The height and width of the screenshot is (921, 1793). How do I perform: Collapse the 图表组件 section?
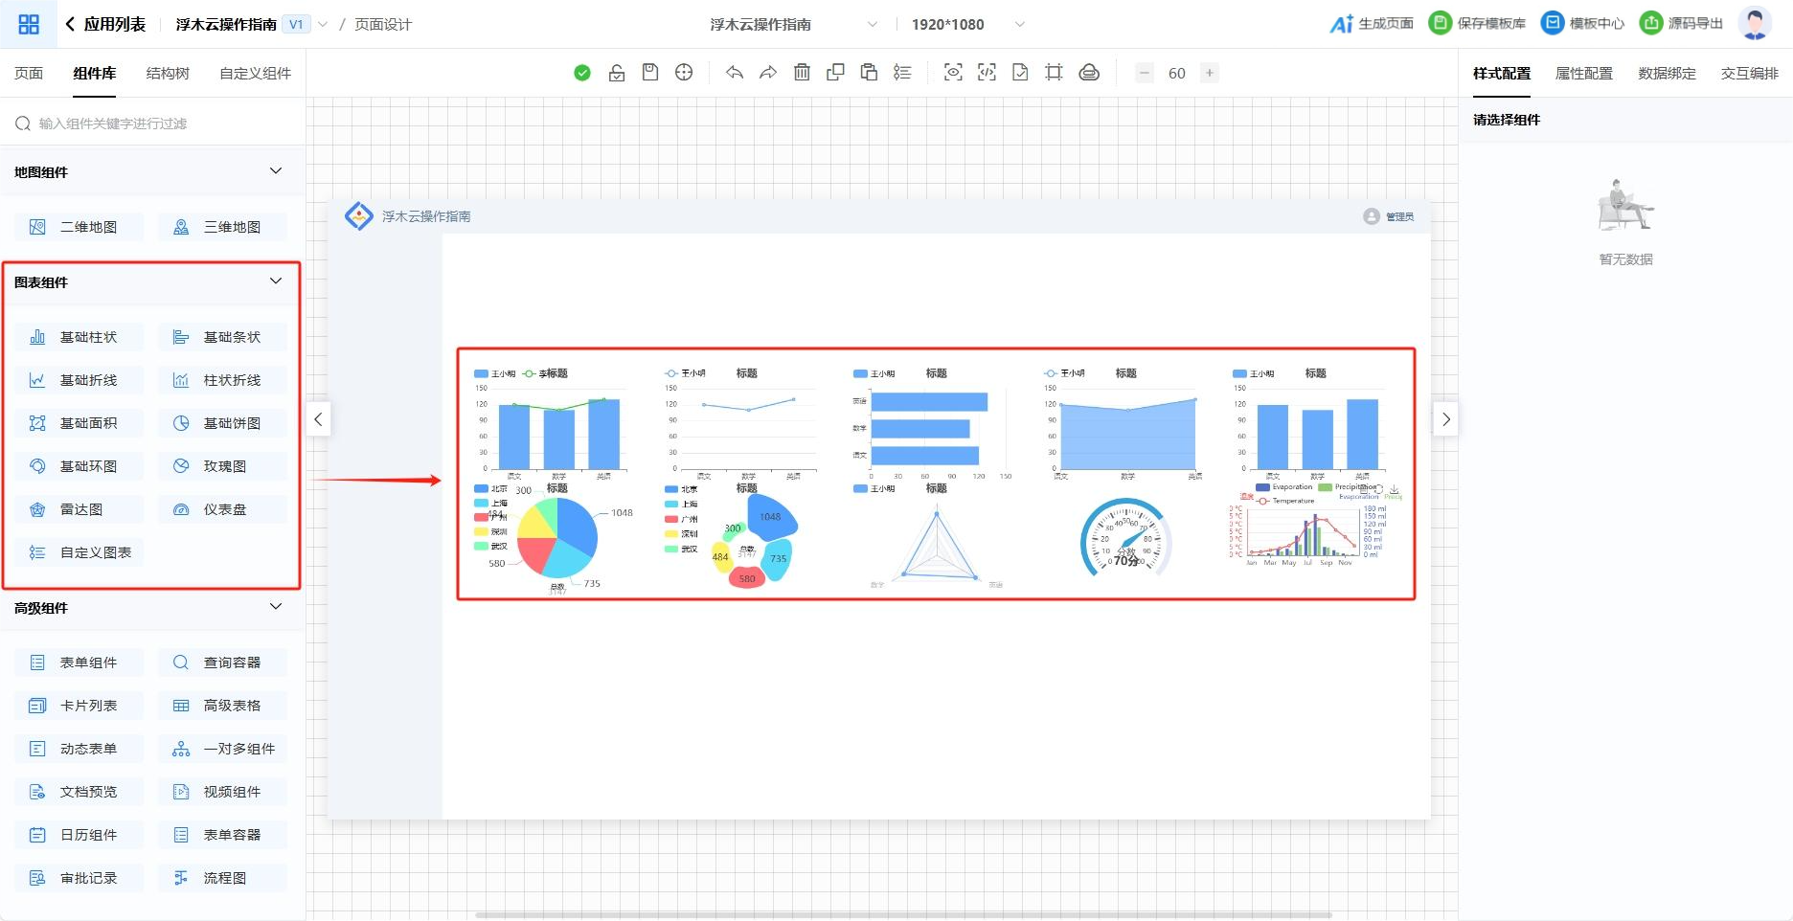[x=276, y=281]
